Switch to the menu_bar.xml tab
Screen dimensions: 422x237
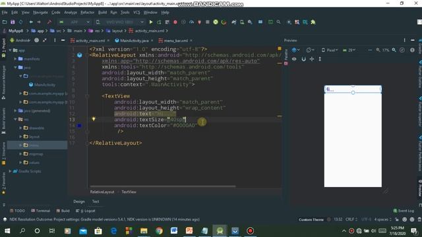tap(176, 41)
